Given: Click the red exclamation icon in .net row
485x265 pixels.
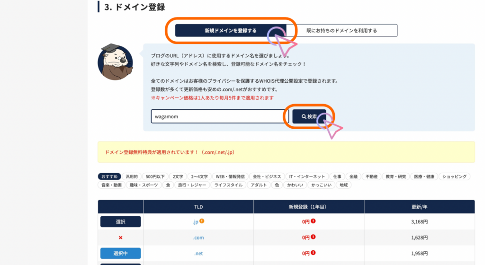Looking at the screenshot, I should point(313,253).
